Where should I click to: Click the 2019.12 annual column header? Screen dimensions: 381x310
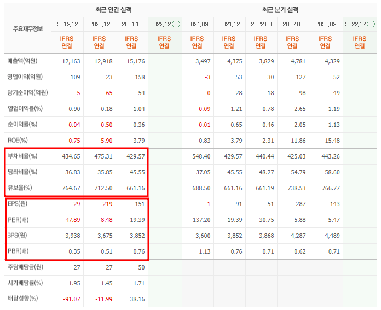pyautogui.click(x=67, y=24)
